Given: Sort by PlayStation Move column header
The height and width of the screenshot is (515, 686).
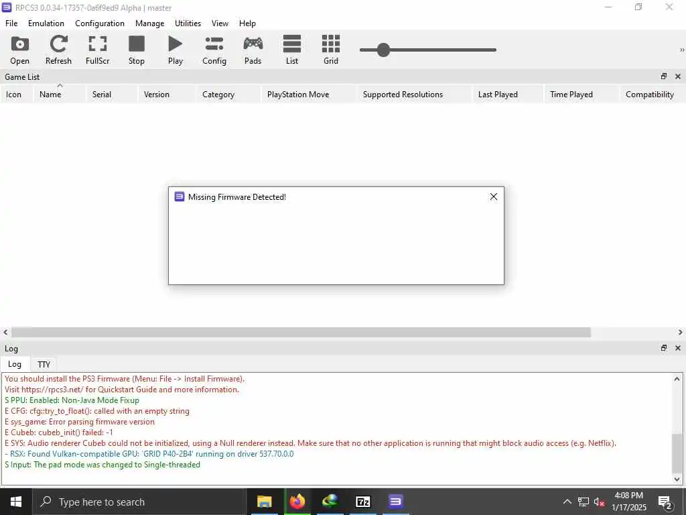Looking at the screenshot, I should point(309,94).
